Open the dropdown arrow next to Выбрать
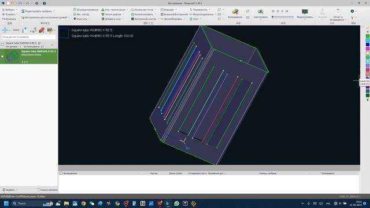The height and width of the screenshot is (208, 370). 17,10
